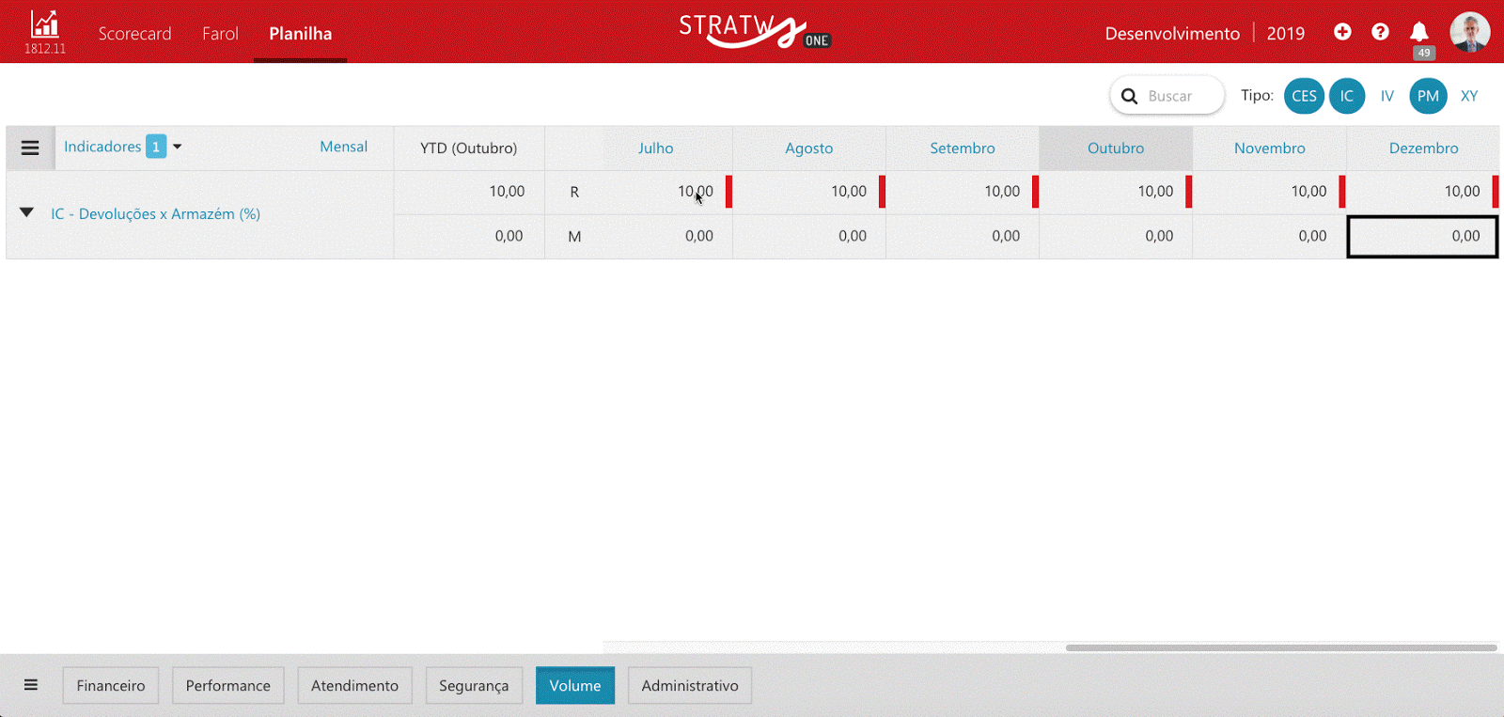This screenshot has height=717, width=1504.
Task: Switch to the Scorecard tab
Action: click(134, 34)
